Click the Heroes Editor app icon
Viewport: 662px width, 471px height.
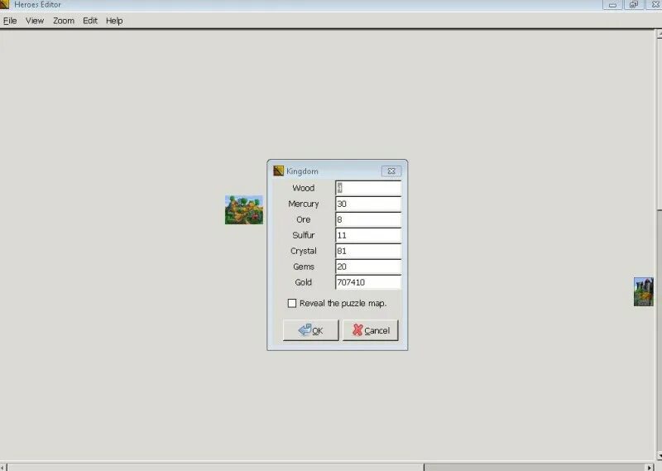(4, 4)
